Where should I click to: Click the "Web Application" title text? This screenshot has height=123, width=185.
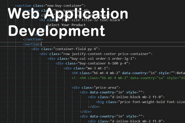(68, 14)
